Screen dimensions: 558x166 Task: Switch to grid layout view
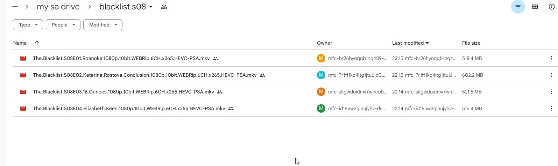[535, 7]
